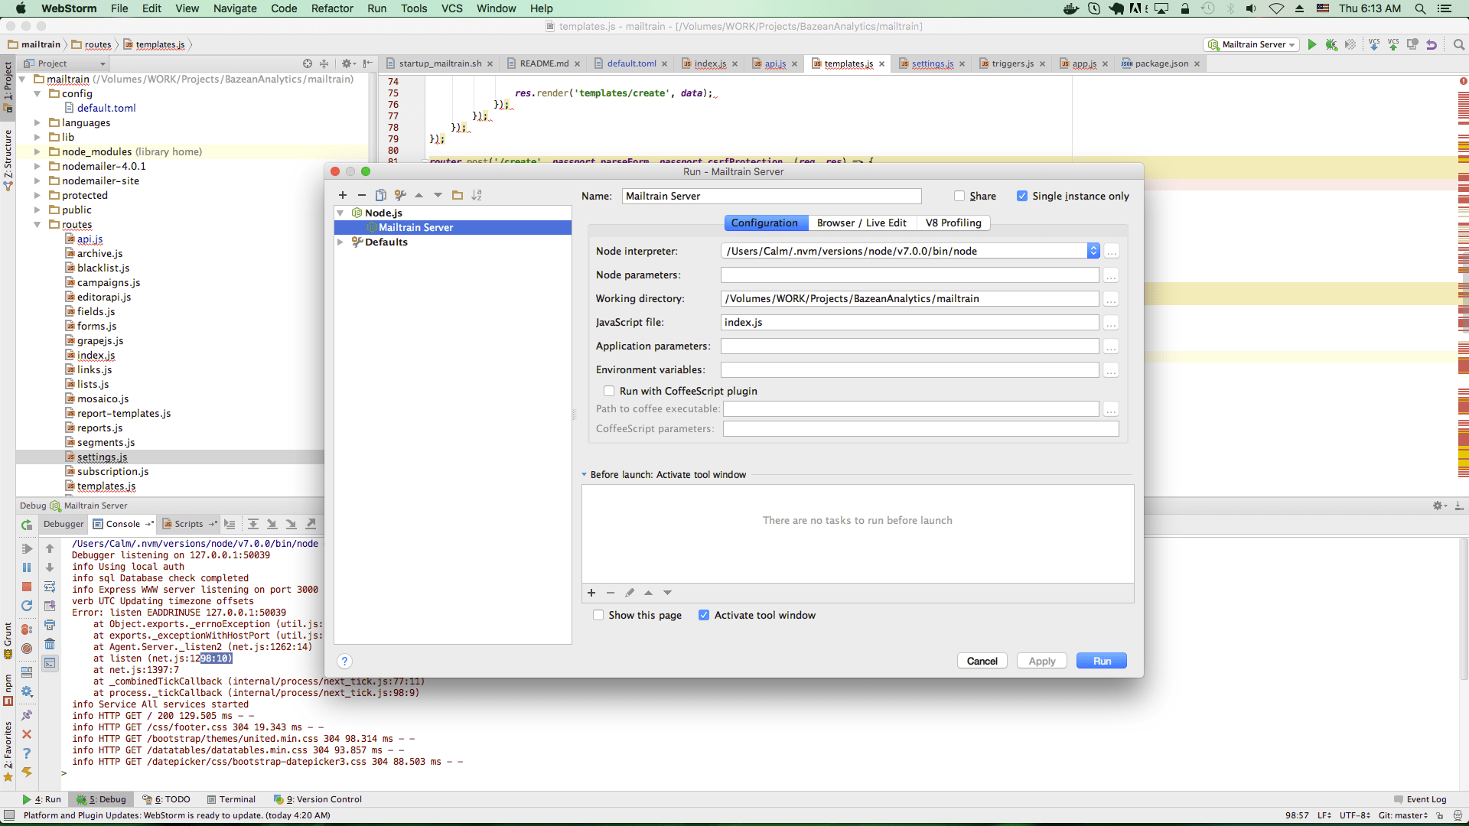Open the Refactor menu
The width and height of the screenshot is (1469, 826).
point(332,8)
